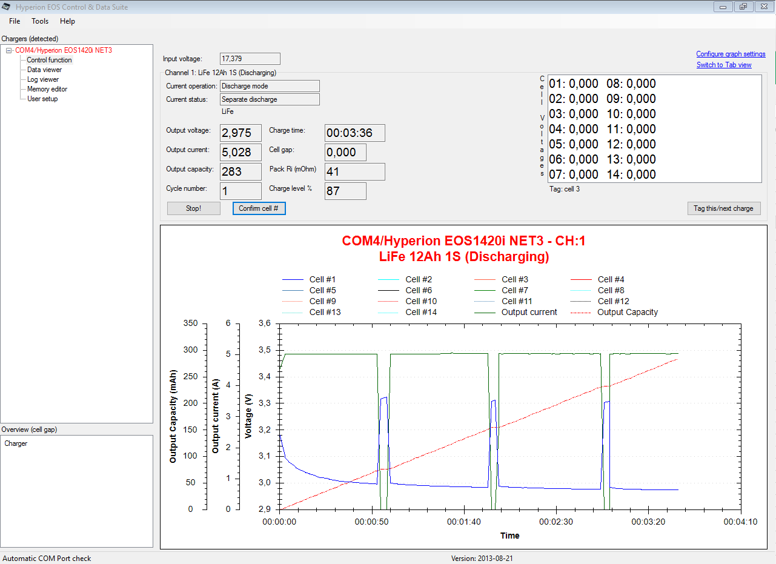Click the Output Capacity legend entry
Screen dimensions: 776x564
tap(627, 313)
